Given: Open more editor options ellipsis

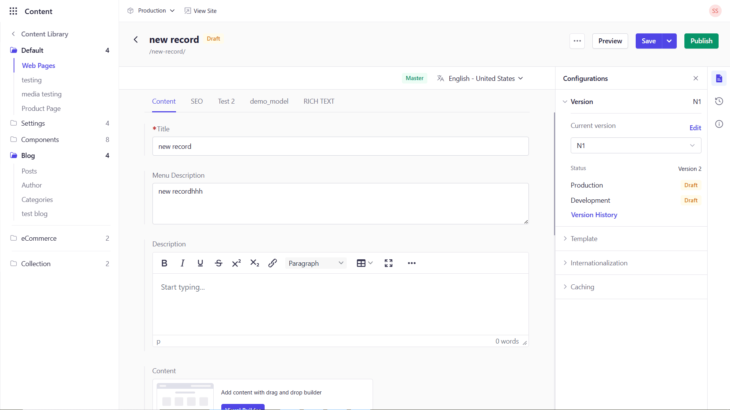Looking at the screenshot, I should coord(411,263).
